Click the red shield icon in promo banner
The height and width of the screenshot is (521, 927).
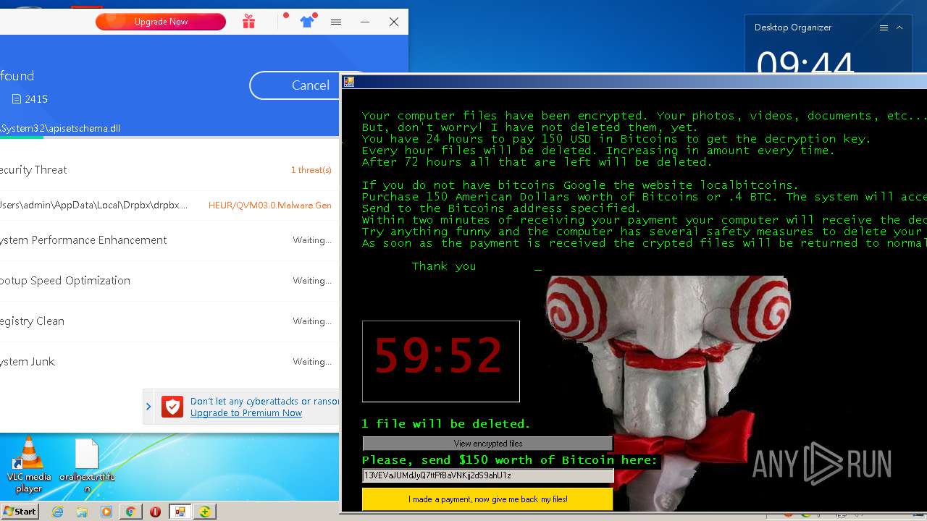172,407
